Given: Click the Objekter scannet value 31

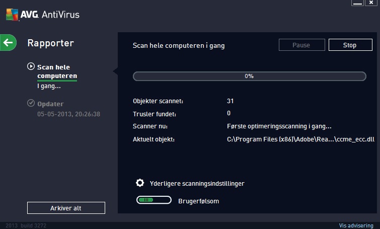Looking at the screenshot, I should click(230, 101).
